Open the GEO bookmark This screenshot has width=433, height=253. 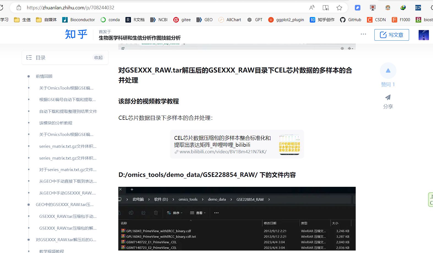[204, 20]
